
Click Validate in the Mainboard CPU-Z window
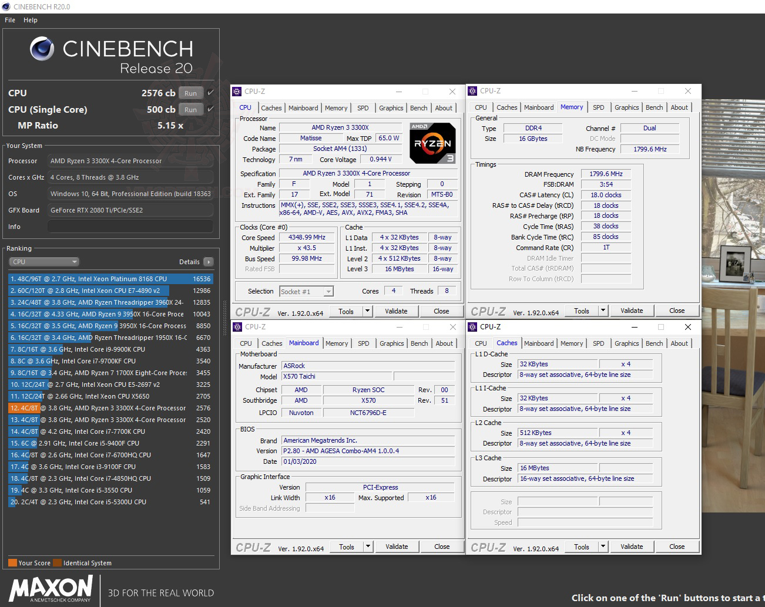[x=397, y=547]
